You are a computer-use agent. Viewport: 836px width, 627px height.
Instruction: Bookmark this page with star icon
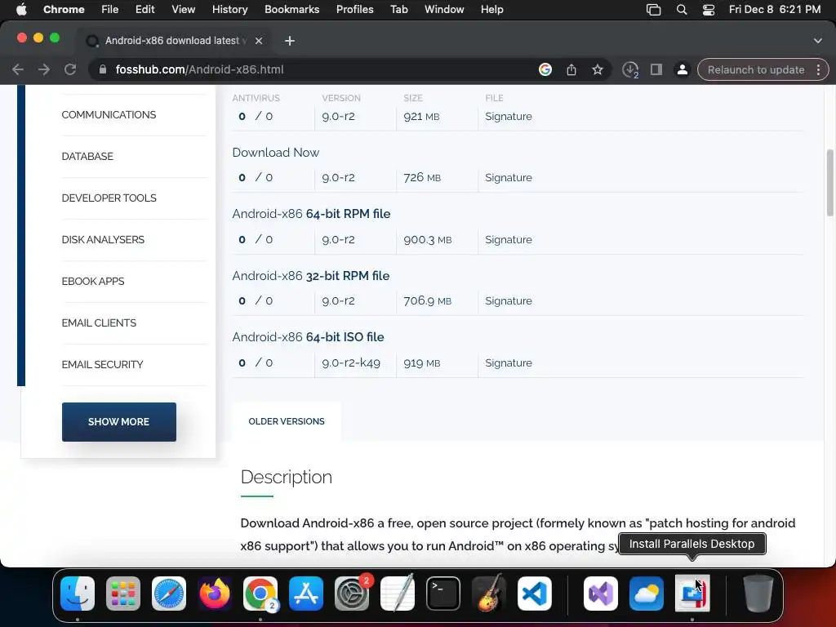tap(598, 69)
